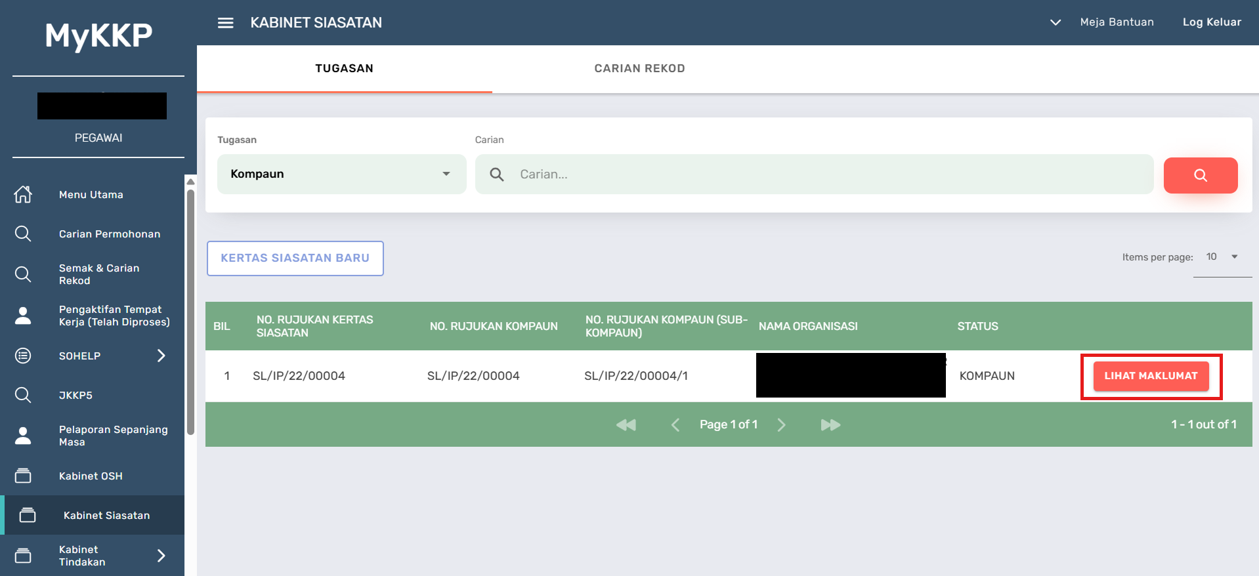The height and width of the screenshot is (576, 1259).
Task: Go to the previous page of results
Action: (x=675, y=425)
